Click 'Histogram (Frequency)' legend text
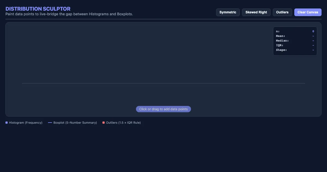 (x=26, y=123)
